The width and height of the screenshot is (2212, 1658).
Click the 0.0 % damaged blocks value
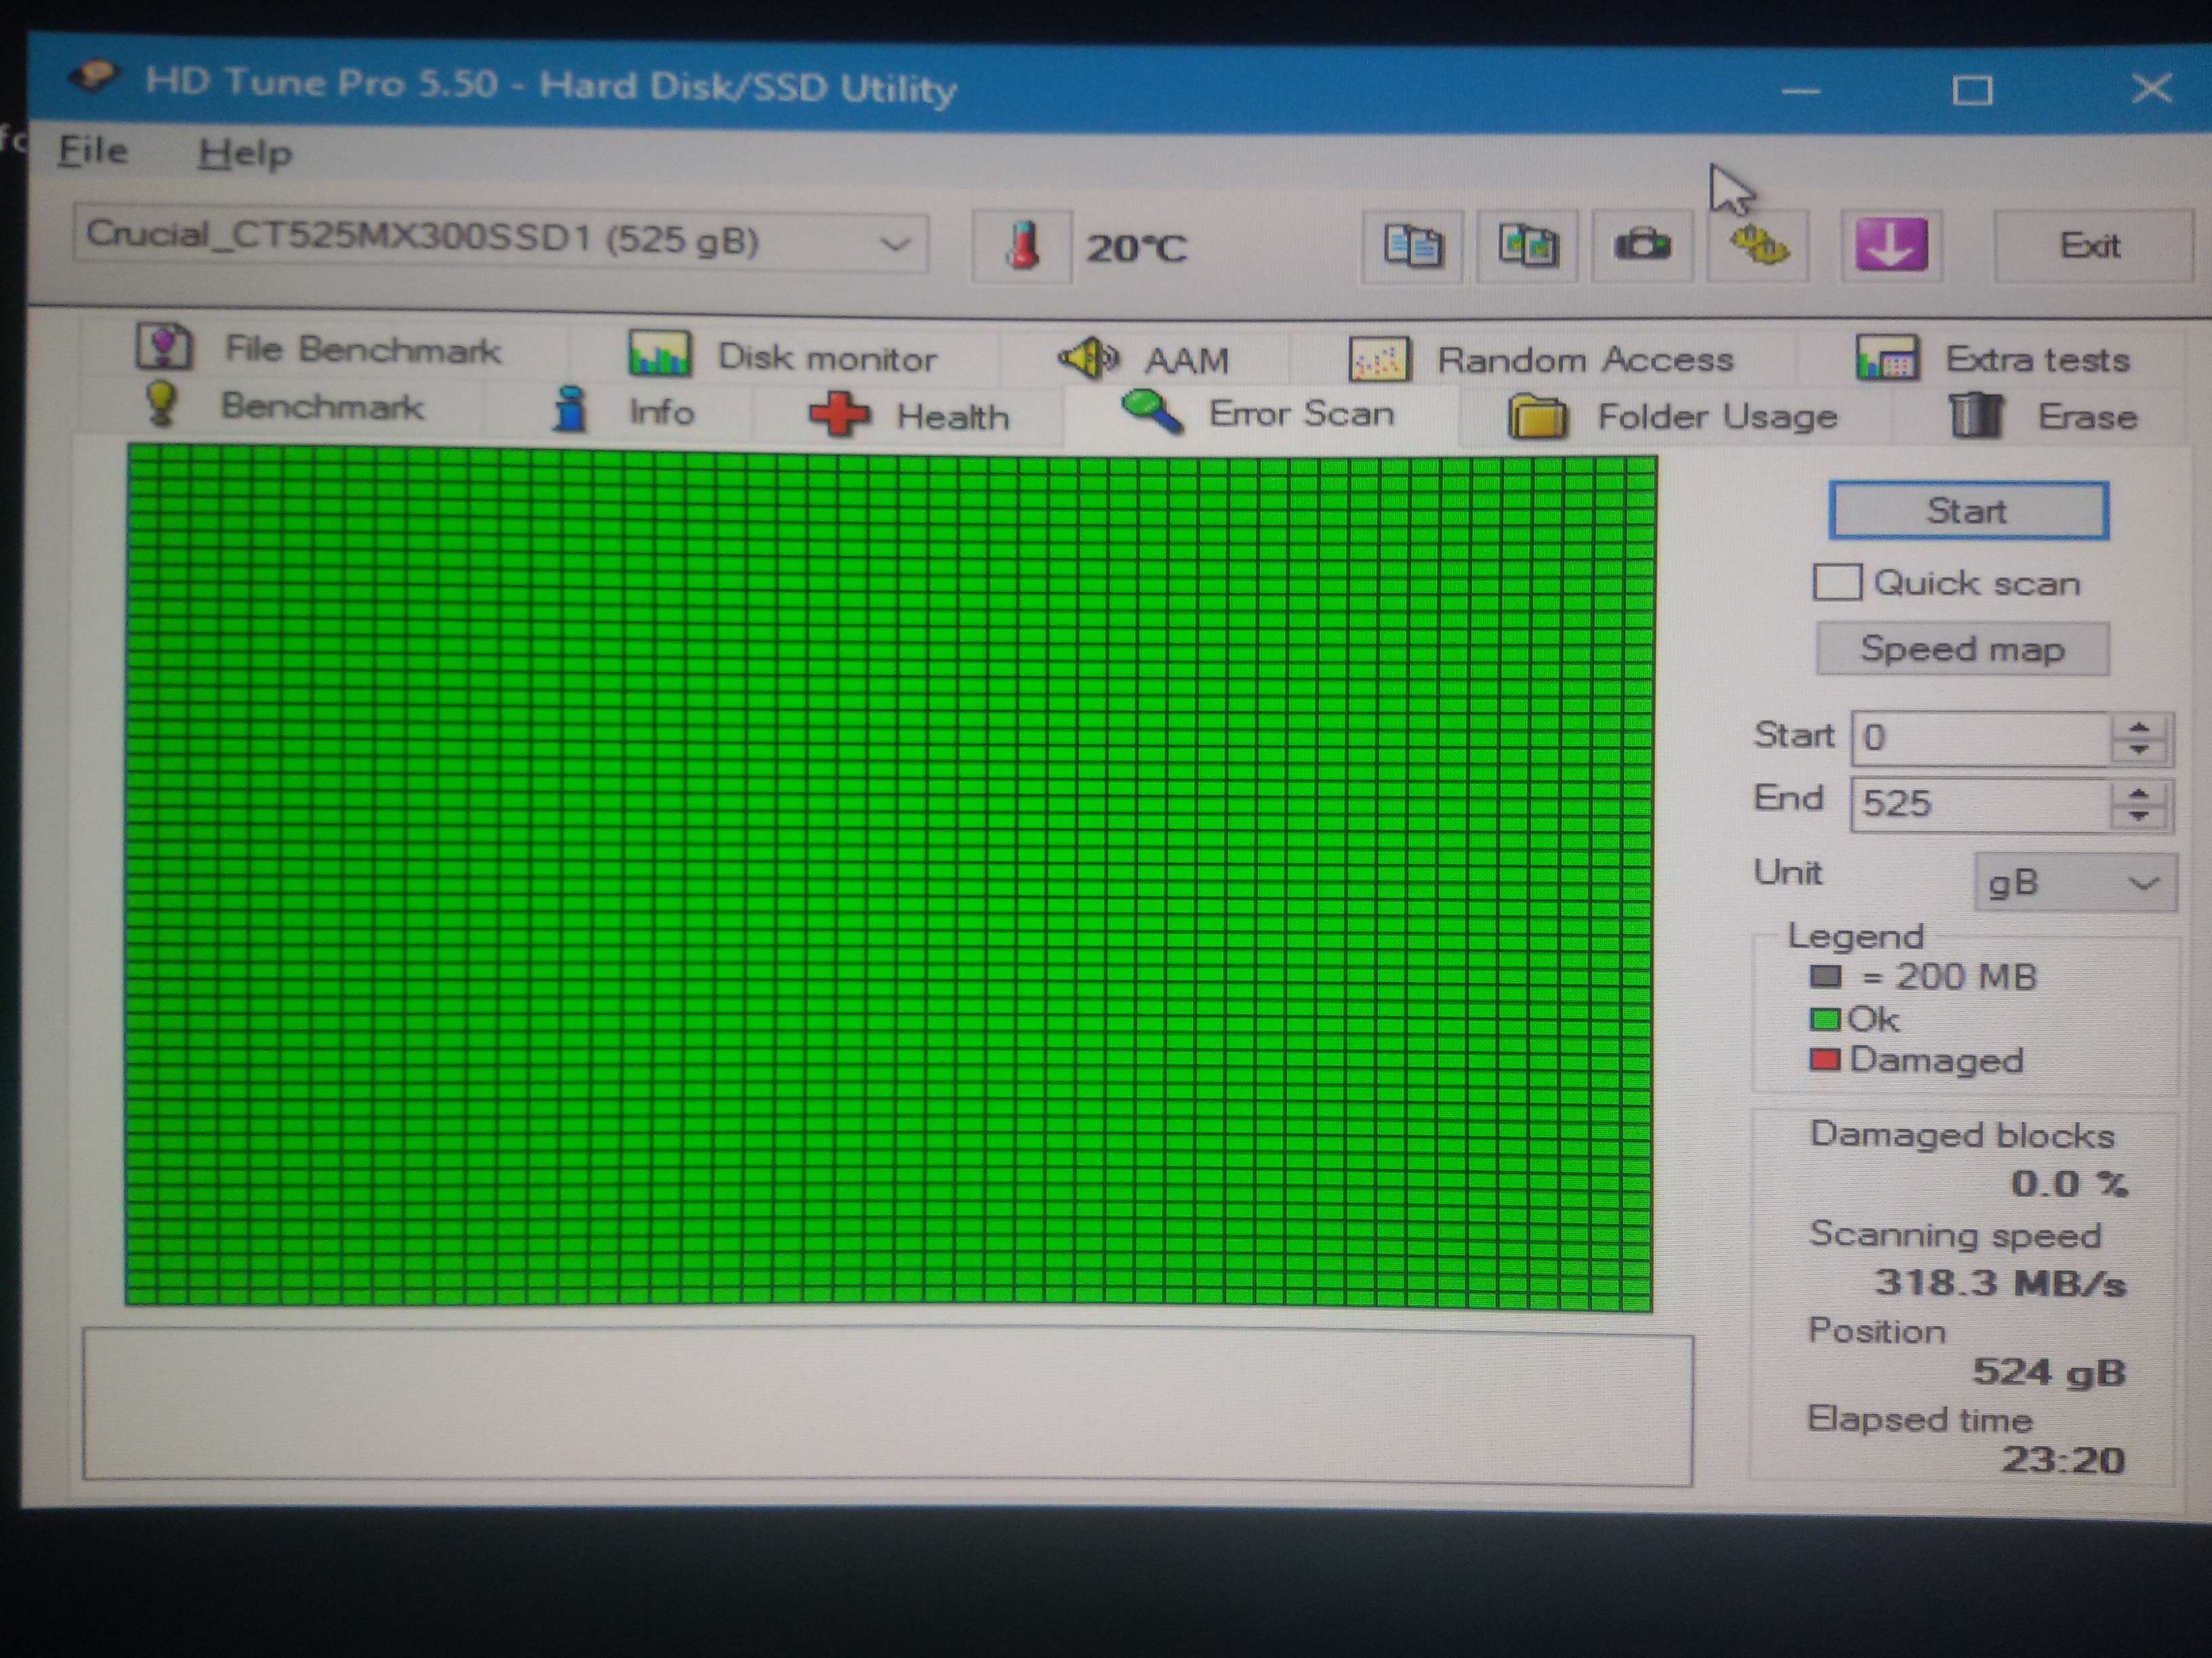tap(2069, 1185)
